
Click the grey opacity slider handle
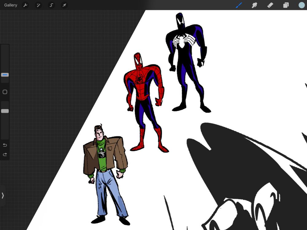coord(5,111)
